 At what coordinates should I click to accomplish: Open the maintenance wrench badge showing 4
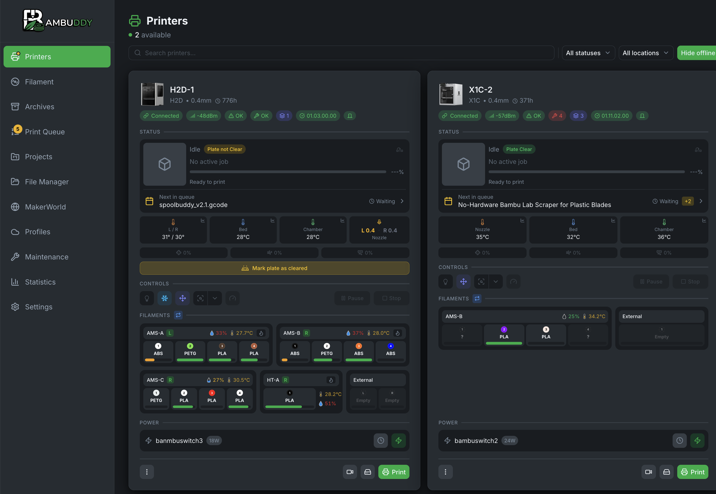coord(557,116)
